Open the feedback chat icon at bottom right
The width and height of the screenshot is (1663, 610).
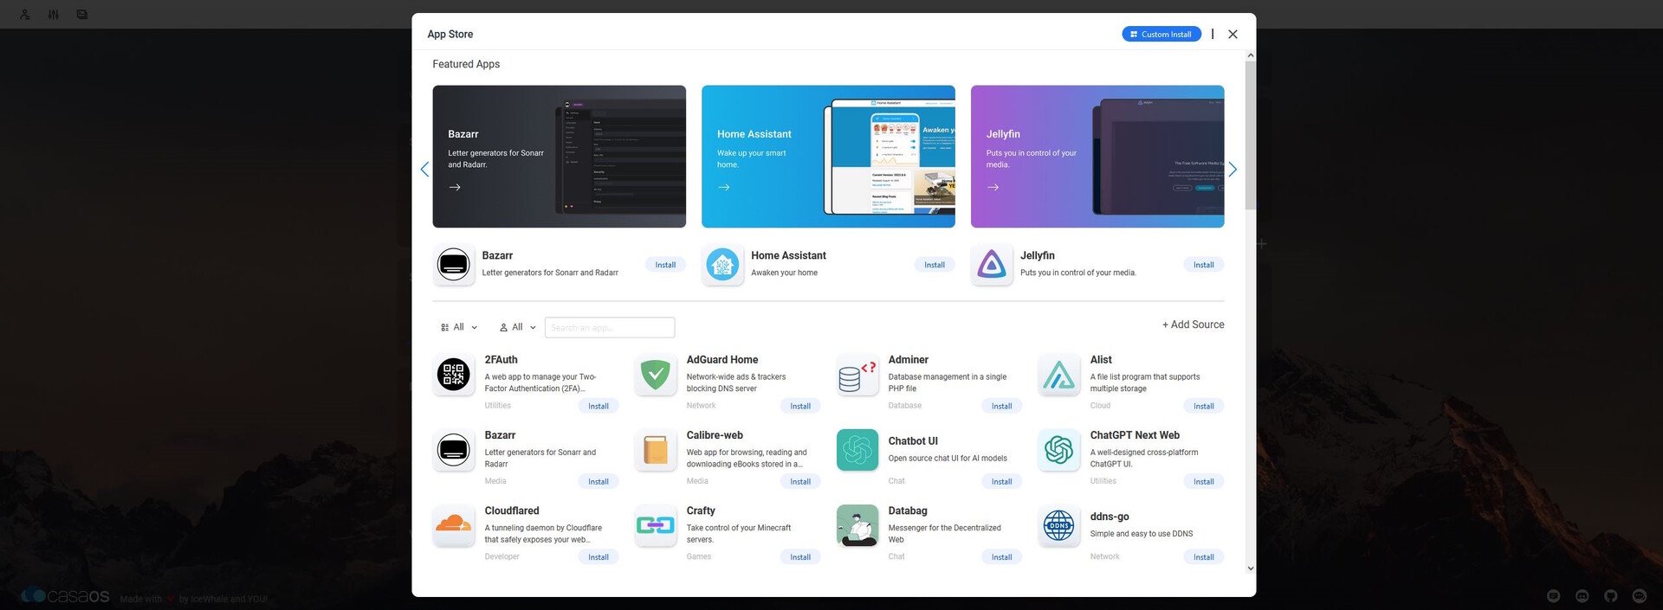point(1639,596)
